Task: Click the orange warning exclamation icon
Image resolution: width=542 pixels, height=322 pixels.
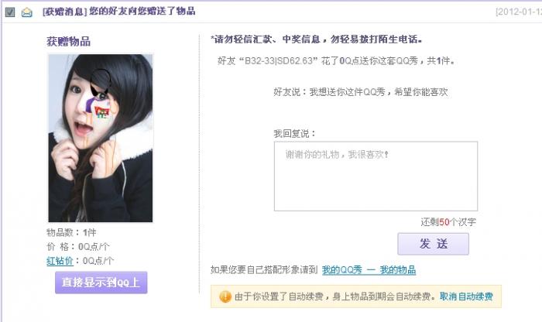Action: pyautogui.click(x=225, y=296)
